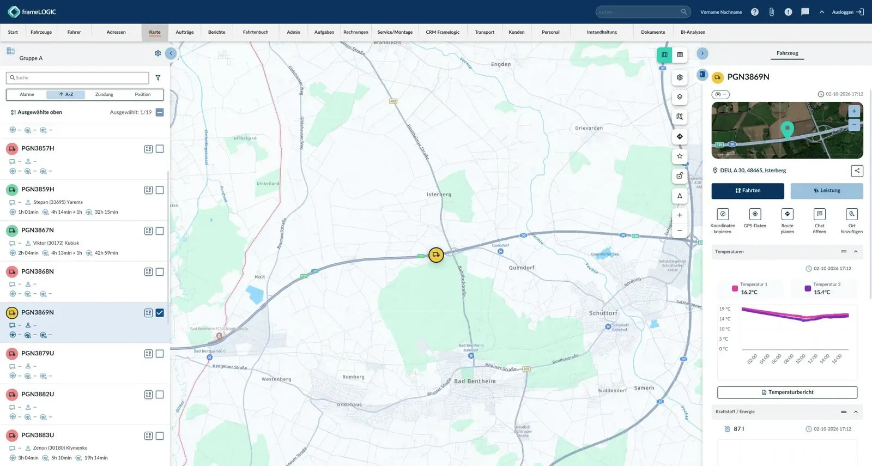Viewport: 872px width, 466px height.
Task: Collapse the left vehicle list panel
Action: pyautogui.click(x=171, y=53)
